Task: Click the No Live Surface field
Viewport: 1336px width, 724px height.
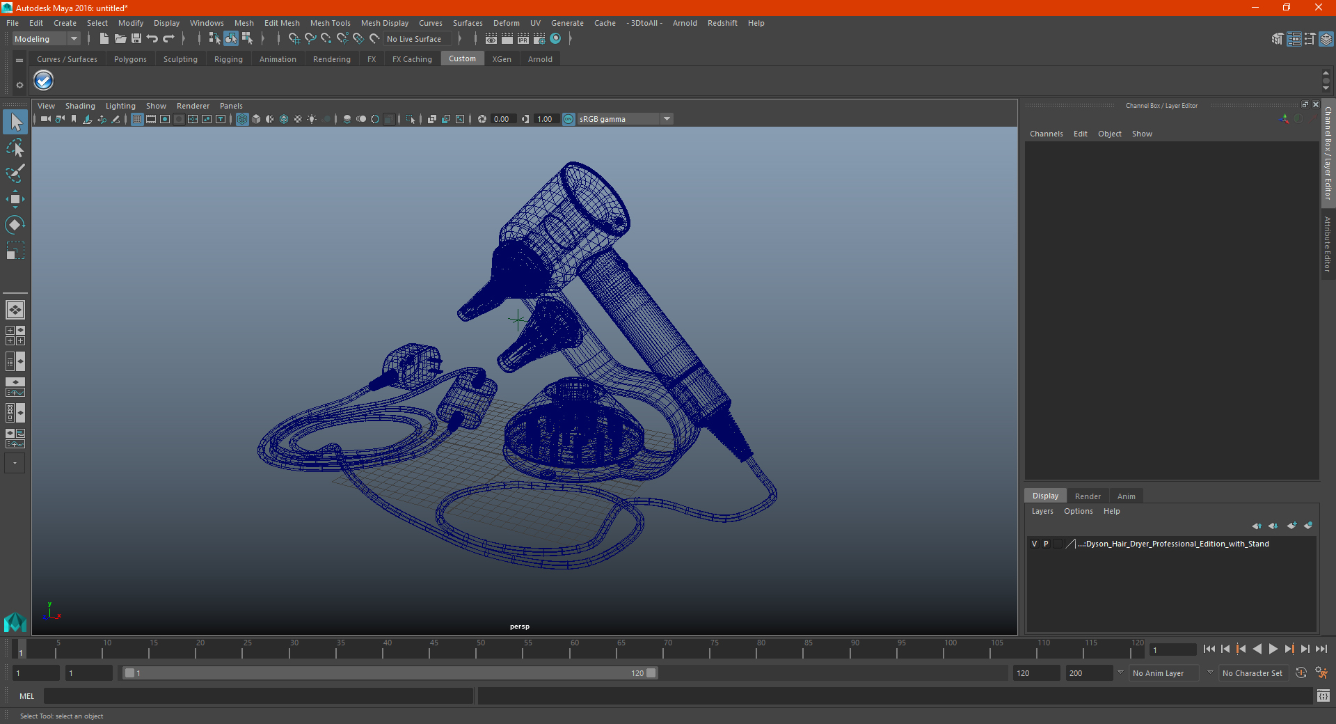Action: [417, 39]
